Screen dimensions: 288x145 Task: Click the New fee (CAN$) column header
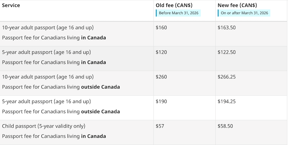tap(237, 5)
